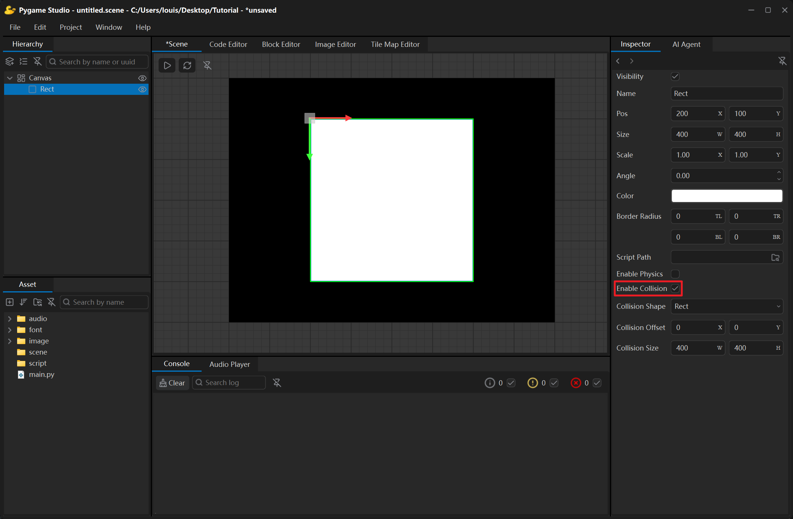Switch to the AI Agent tab
Viewport: 793px width, 519px height.
(x=686, y=44)
